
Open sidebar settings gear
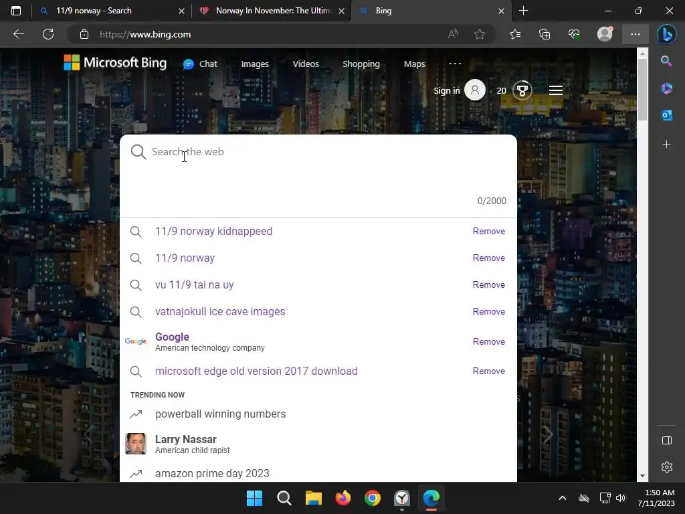[x=667, y=466]
